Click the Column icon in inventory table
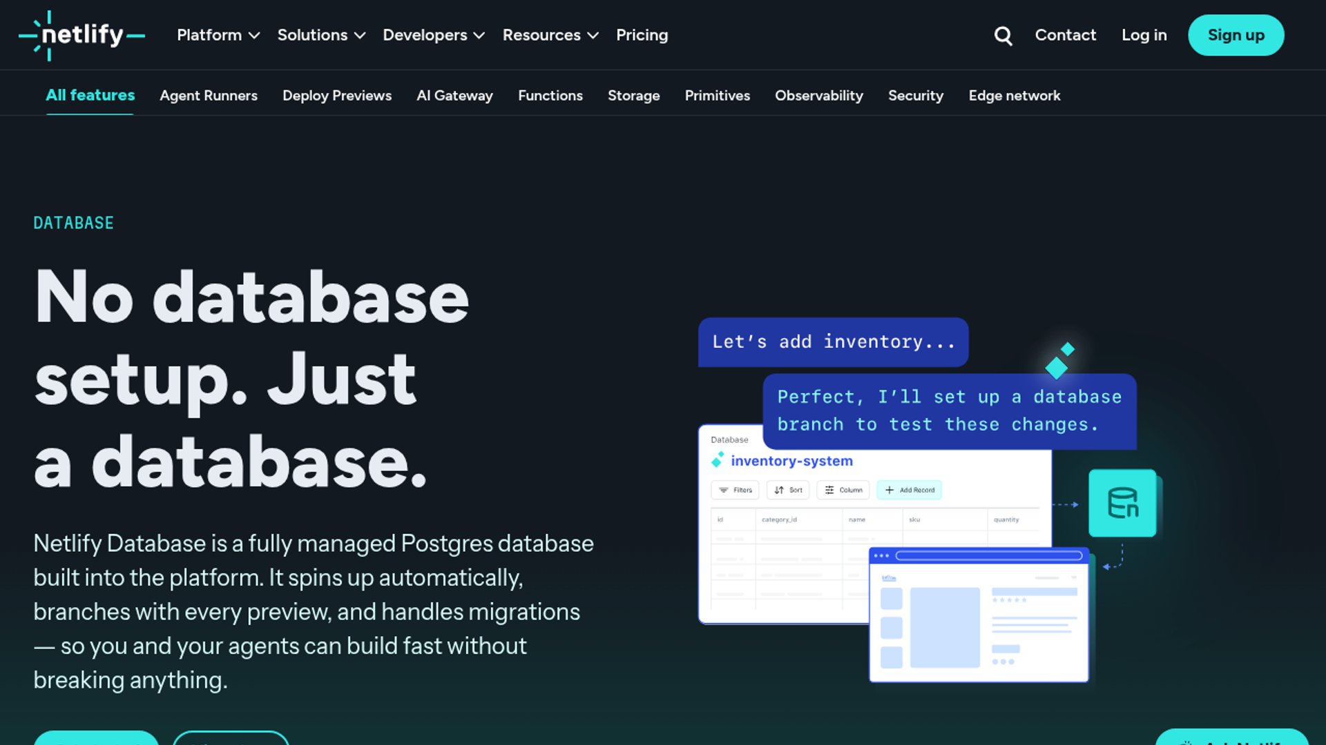 (829, 490)
